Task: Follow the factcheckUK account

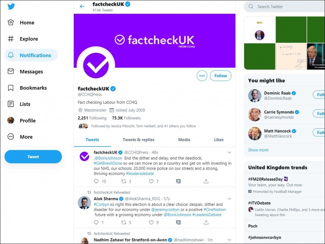Action: click(220, 76)
